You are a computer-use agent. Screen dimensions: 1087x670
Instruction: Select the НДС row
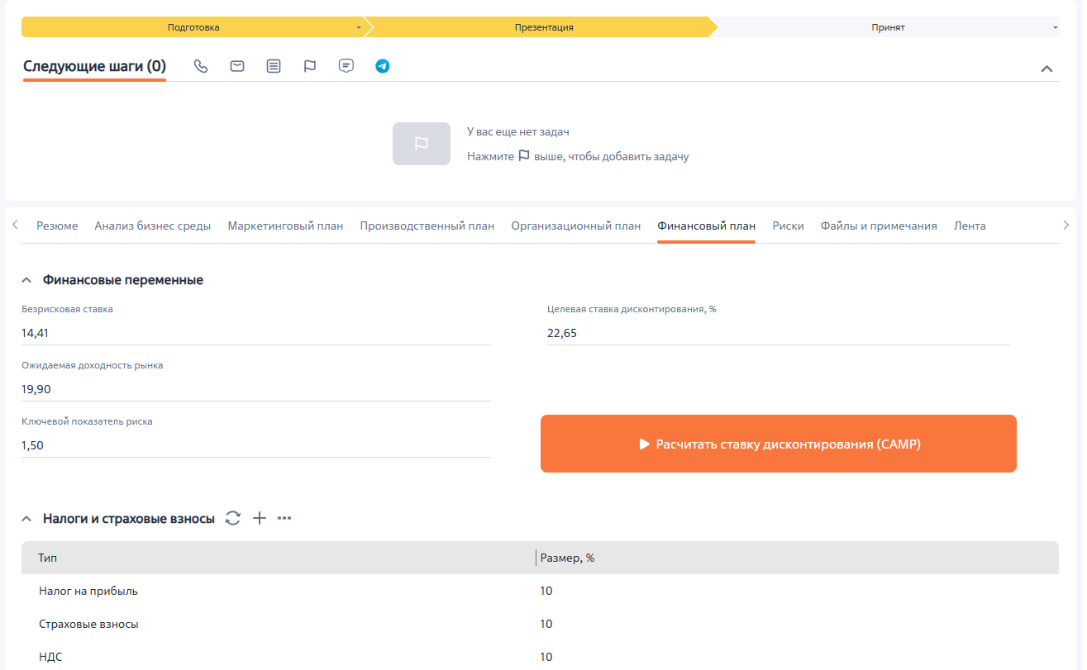[x=540, y=657]
